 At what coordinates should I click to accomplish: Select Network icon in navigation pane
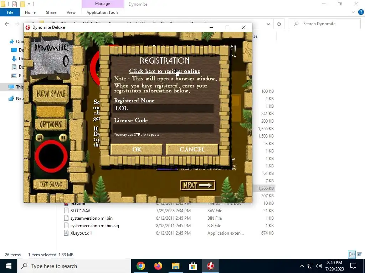click(11, 98)
